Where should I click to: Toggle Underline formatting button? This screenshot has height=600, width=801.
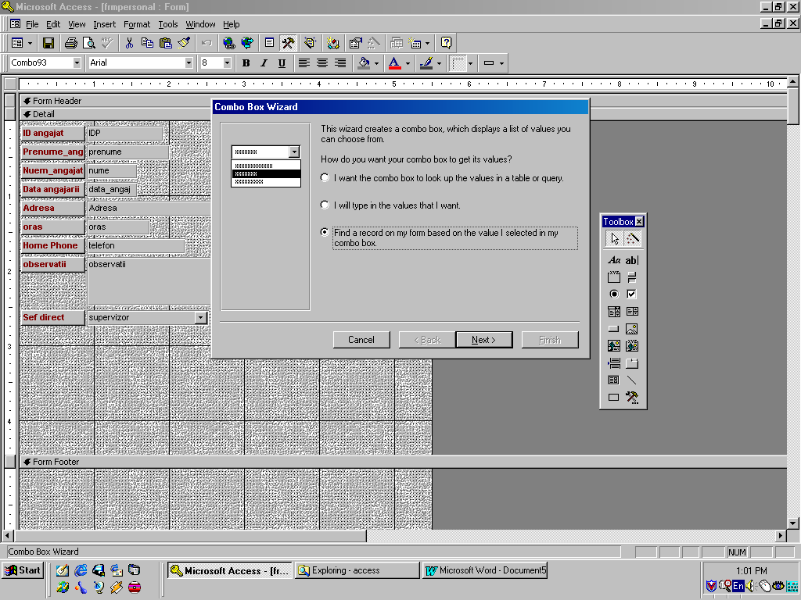pyautogui.click(x=282, y=63)
